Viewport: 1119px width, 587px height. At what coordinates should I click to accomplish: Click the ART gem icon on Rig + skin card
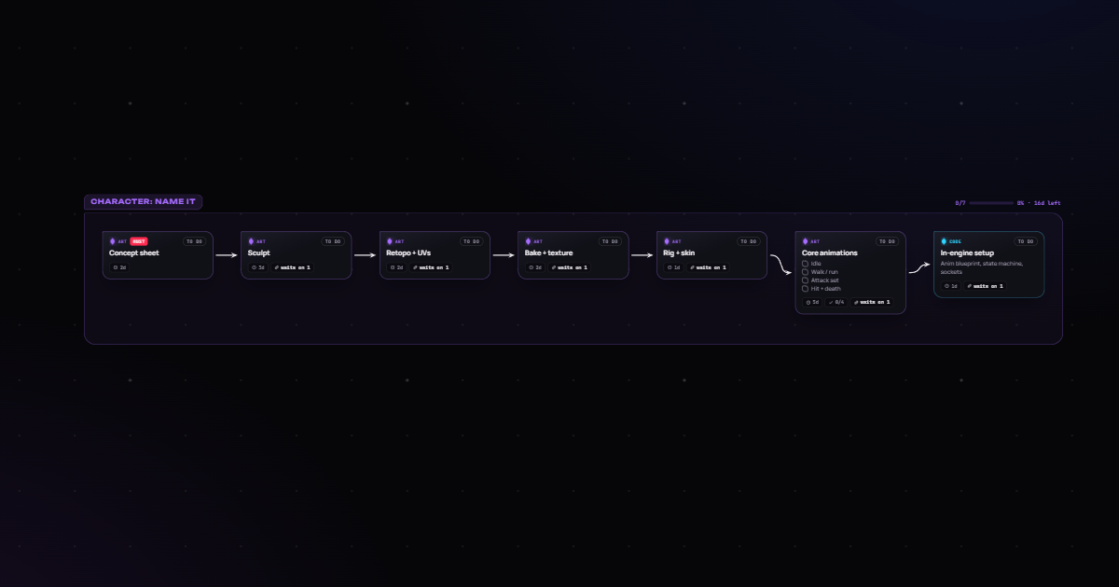[667, 241]
